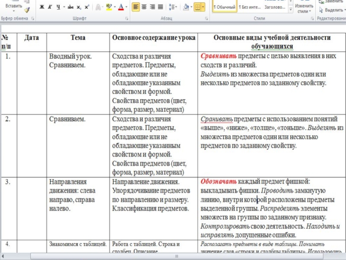Align text to the left
Screen dimensions: 346x260
tap(136, 7)
